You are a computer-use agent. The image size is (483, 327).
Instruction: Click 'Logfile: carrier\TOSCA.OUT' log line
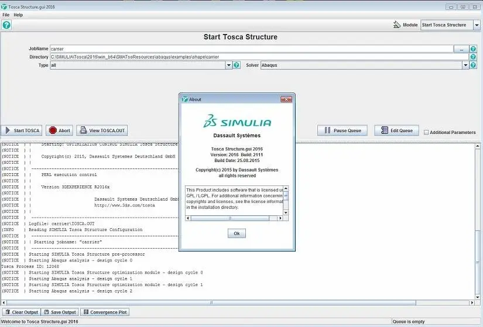point(61,223)
